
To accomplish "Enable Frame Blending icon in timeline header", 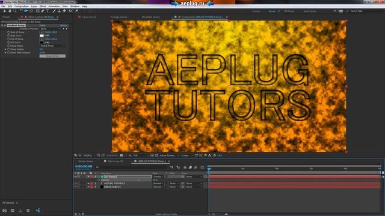I will tap(190, 167).
